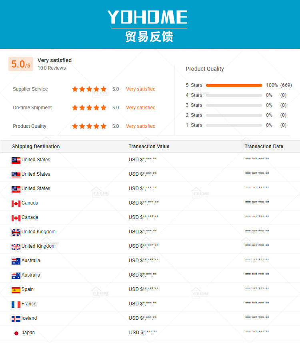Click the On-time Shipment star rating
Viewport: 300px width, 343px height.
pos(89,108)
